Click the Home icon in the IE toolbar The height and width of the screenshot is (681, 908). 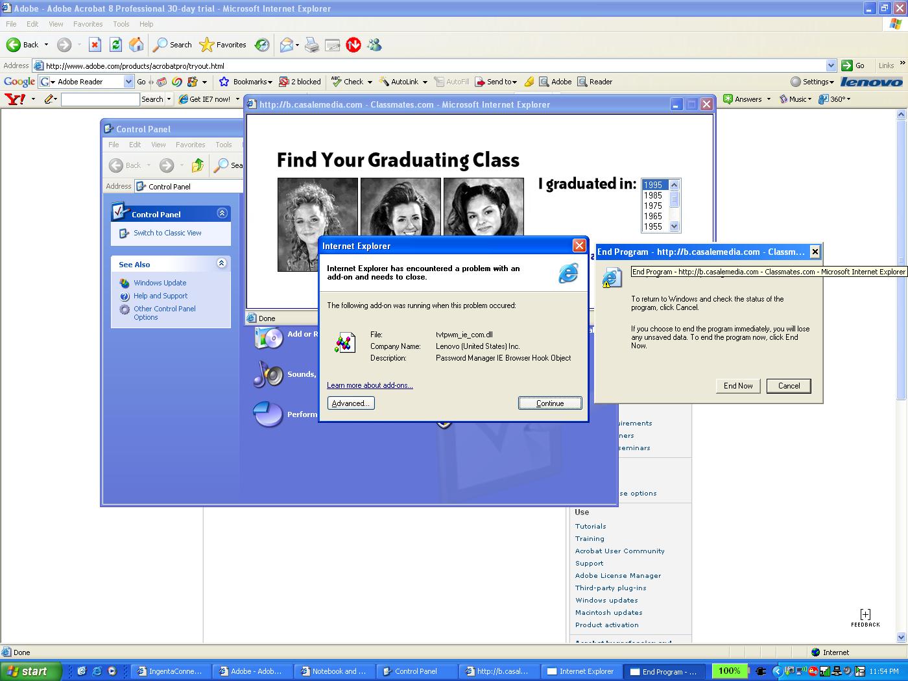[136, 45]
